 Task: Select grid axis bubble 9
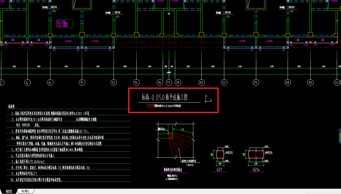[x=82, y=83]
